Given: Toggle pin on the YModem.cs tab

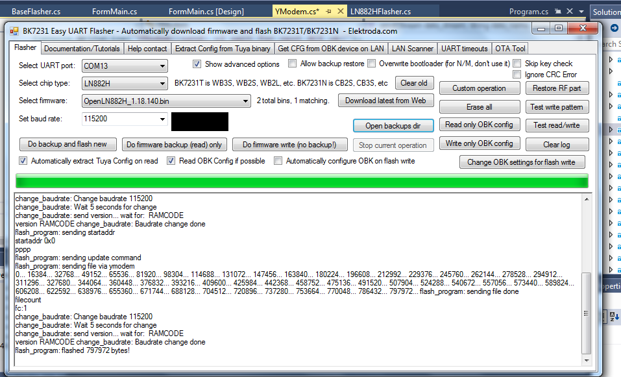Looking at the screenshot, I should point(328,12).
